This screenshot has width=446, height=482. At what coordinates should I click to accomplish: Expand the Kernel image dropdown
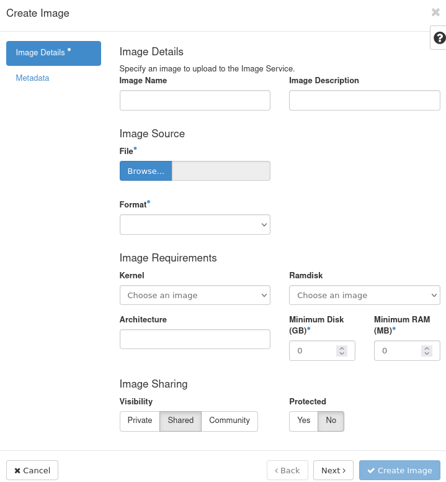[195, 295]
